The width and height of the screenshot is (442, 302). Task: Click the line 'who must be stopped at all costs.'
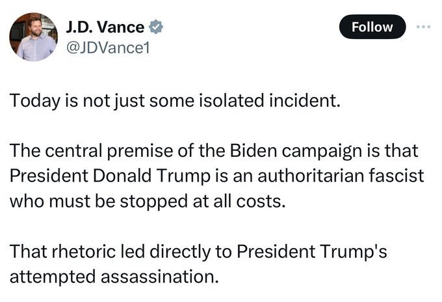(x=148, y=202)
